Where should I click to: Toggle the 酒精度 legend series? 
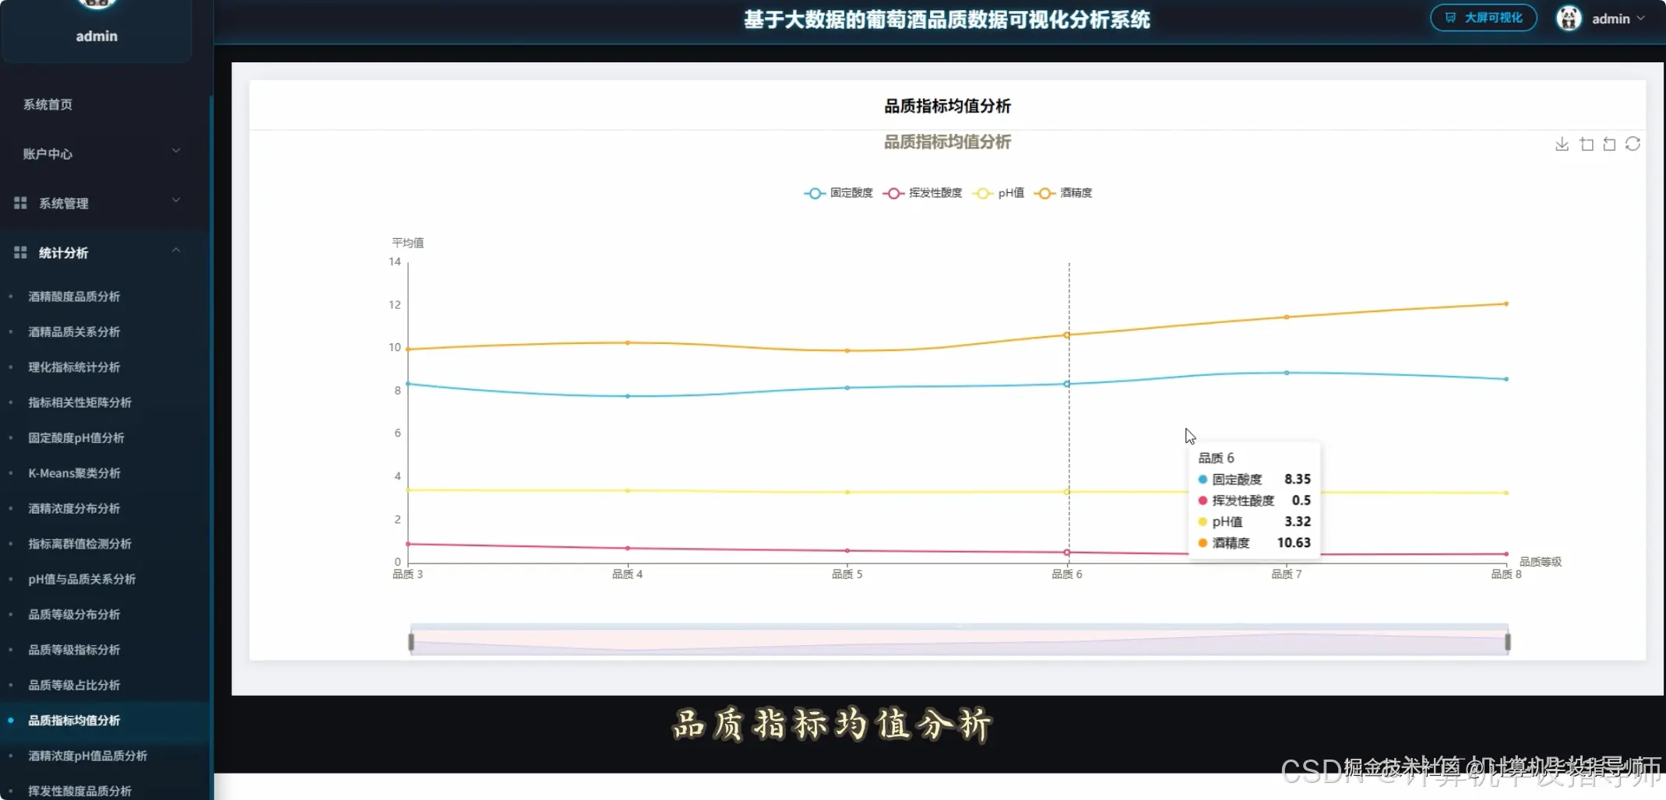point(1063,193)
